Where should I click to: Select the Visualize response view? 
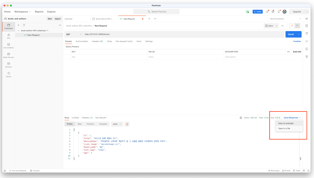(103, 124)
